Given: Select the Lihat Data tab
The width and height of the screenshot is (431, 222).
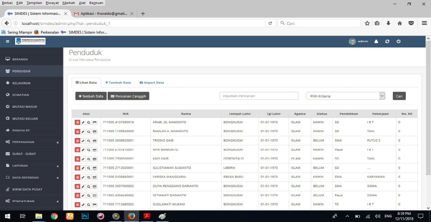Looking at the screenshot, I should [x=86, y=82].
